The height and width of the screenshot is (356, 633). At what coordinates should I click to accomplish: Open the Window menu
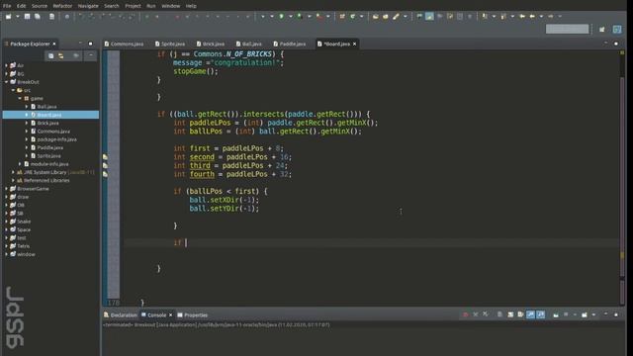coord(171,6)
